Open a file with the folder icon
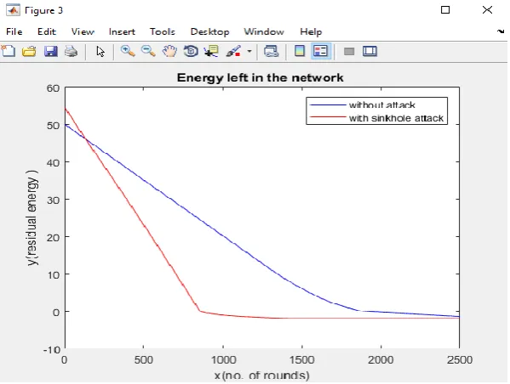The width and height of the screenshot is (510, 384). click(29, 51)
